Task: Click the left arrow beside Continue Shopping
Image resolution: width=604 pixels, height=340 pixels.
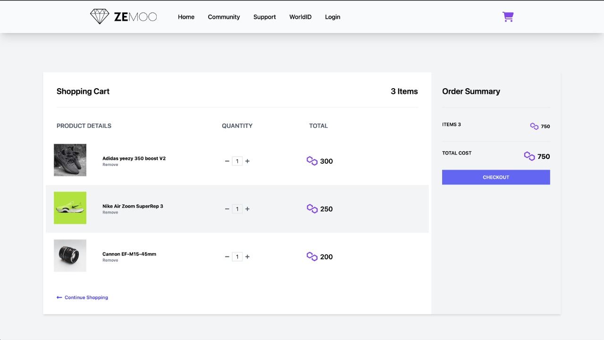Action: tap(59, 298)
